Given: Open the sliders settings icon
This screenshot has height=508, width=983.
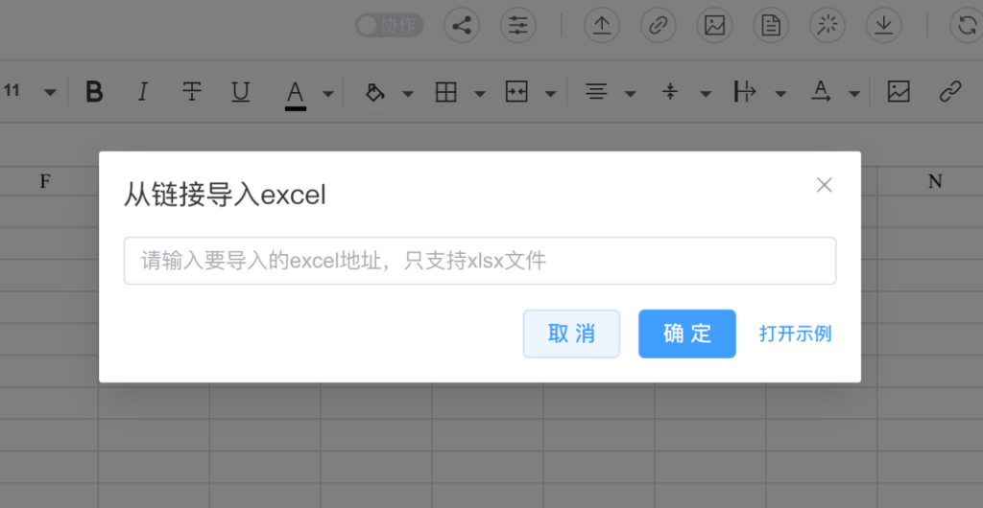Looking at the screenshot, I should tap(517, 26).
